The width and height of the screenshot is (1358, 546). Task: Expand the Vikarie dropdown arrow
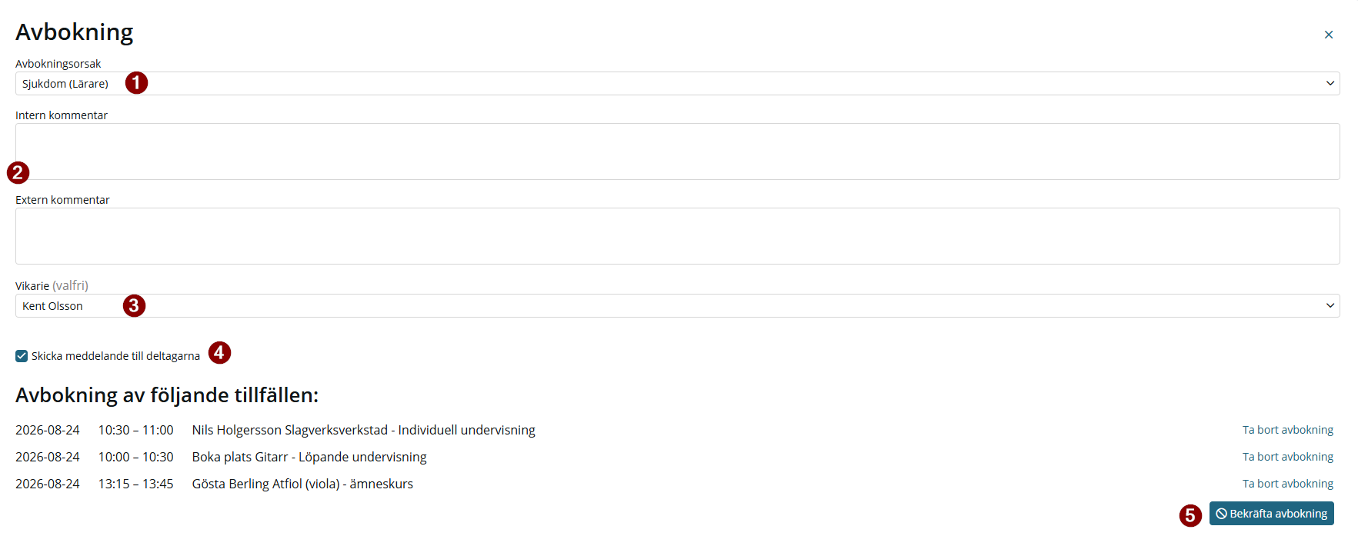click(1330, 305)
